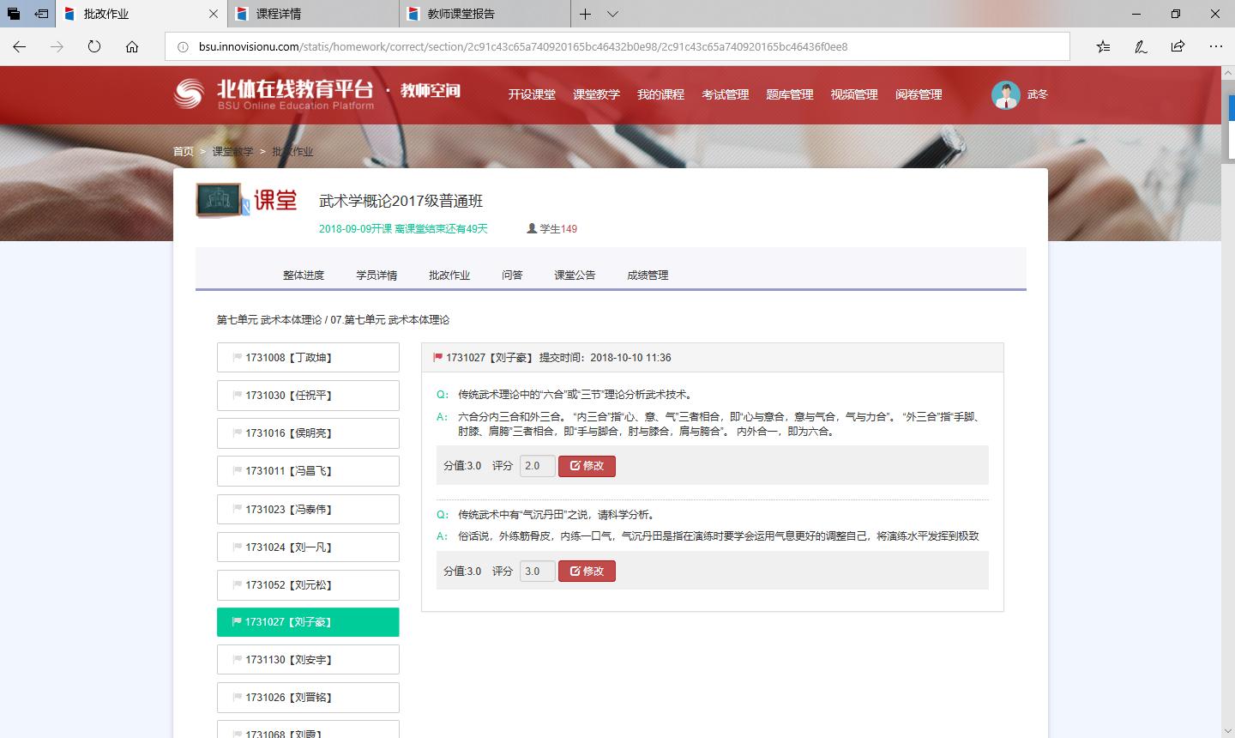This screenshot has width=1235, height=738.
Task: Toggle the flag marker on 1731008 丁政坤
Action: coord(239,357)
